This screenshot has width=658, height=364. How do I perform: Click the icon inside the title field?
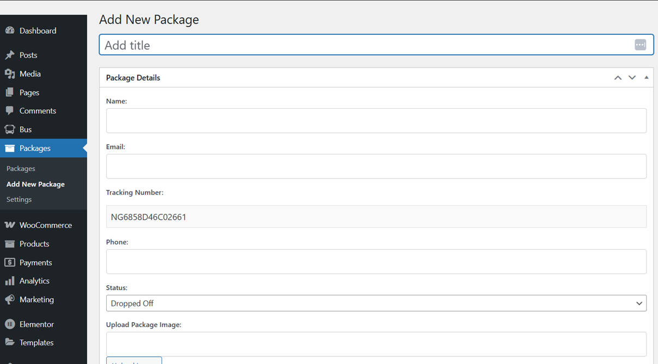coord(640,45)
